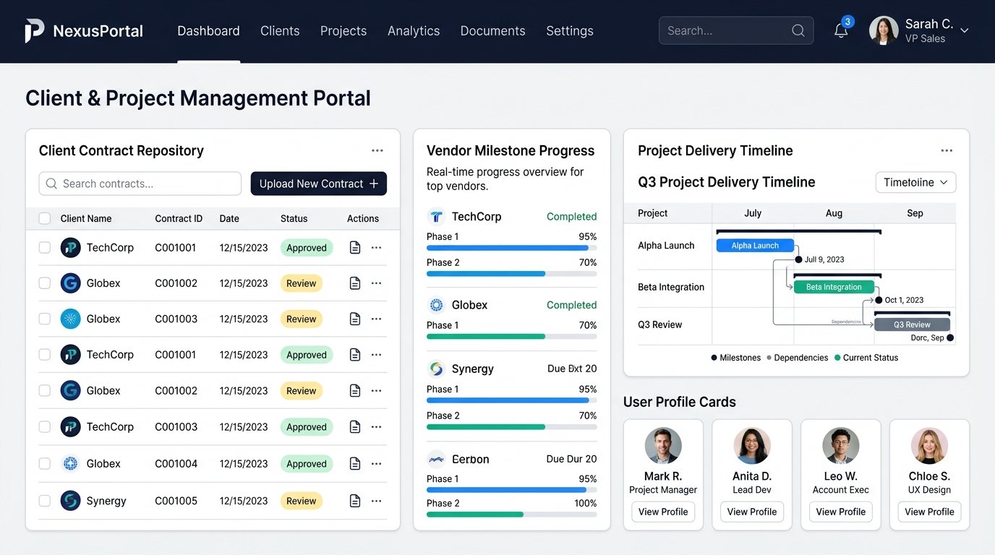Screen dimensions: 995x555
Task: Switch to the Analytics section
Action: (x=414, y=31)
